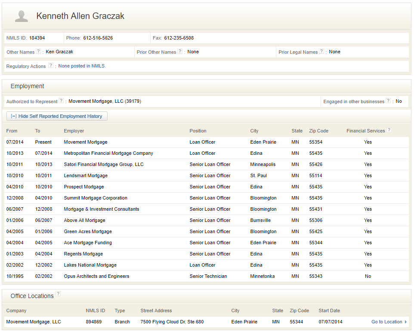
Task: Select Movement Mortgage, LLC (39179) text
Action: (x=105, y=101)
